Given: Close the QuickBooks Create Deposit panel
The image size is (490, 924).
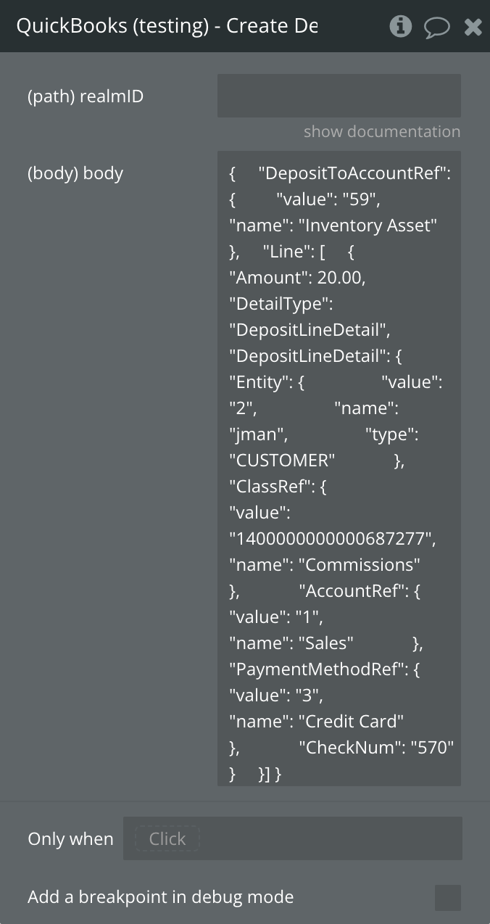Looking at the screenshot, I should [473, 27].
